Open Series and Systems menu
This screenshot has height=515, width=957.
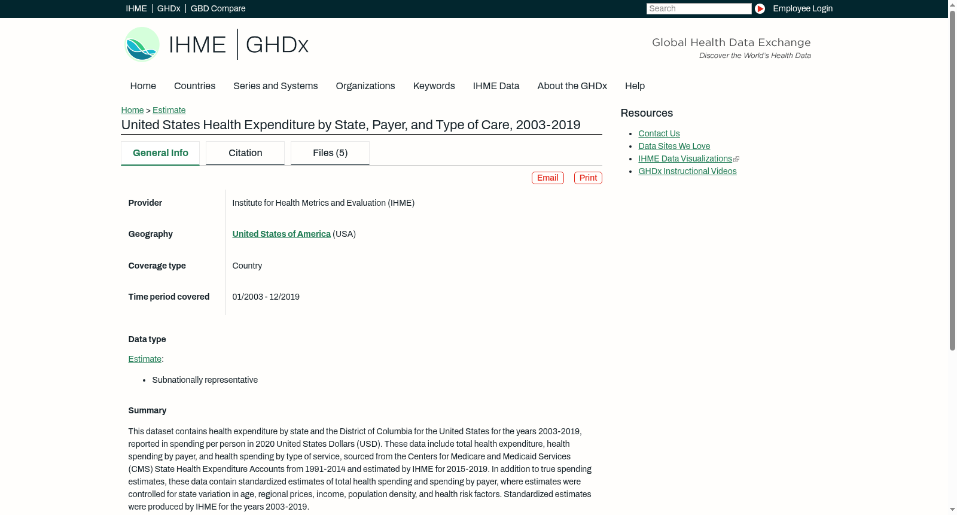tap(276, 86)
